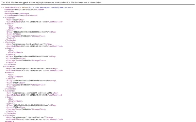Select the Size line with value 0
Viewport: 196px width, 122px height.
pyautogui.click(x=14, y=34)
